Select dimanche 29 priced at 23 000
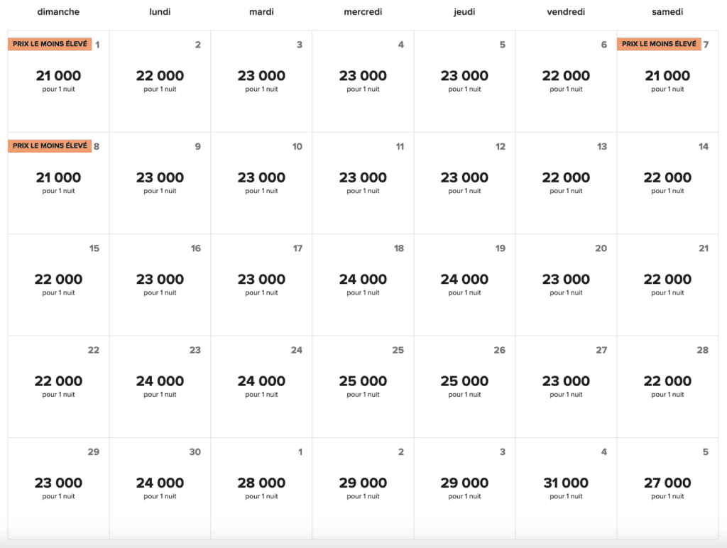 point(58,487)
